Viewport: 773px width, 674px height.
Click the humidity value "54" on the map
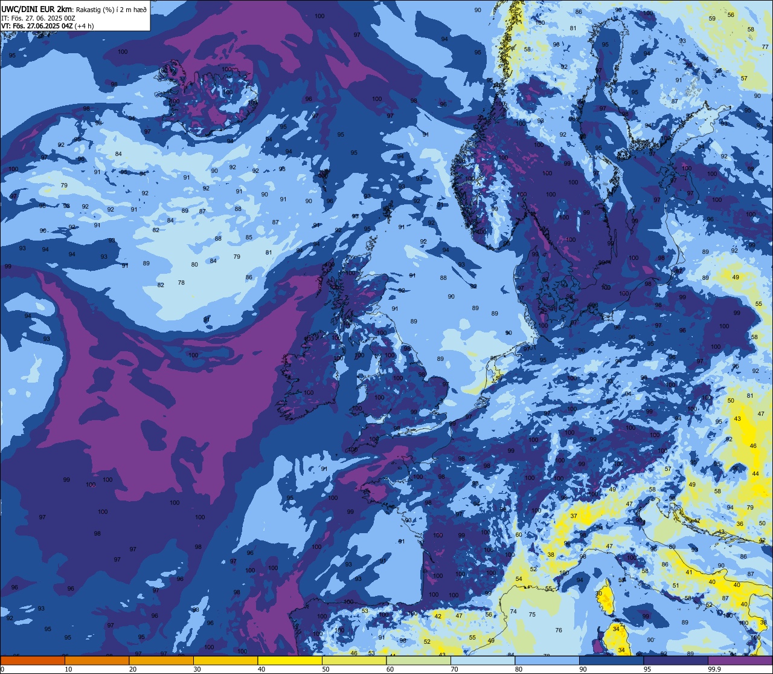(x=519, y=579)
